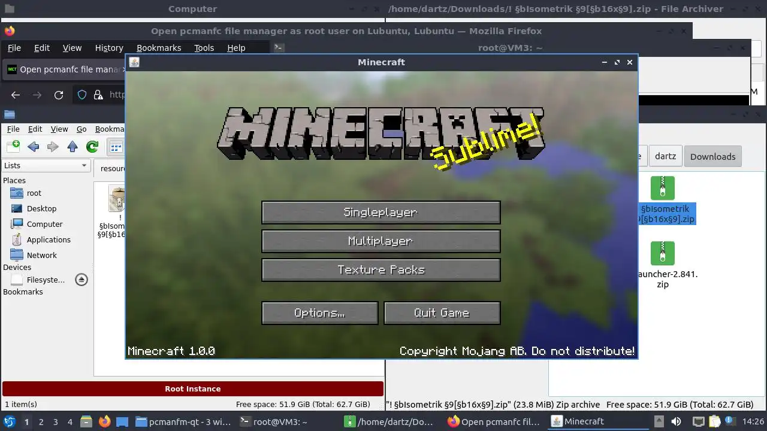Click the network icon in system tray
The width and height of the screenshot is (767, 431).
(x=697, y=422)
